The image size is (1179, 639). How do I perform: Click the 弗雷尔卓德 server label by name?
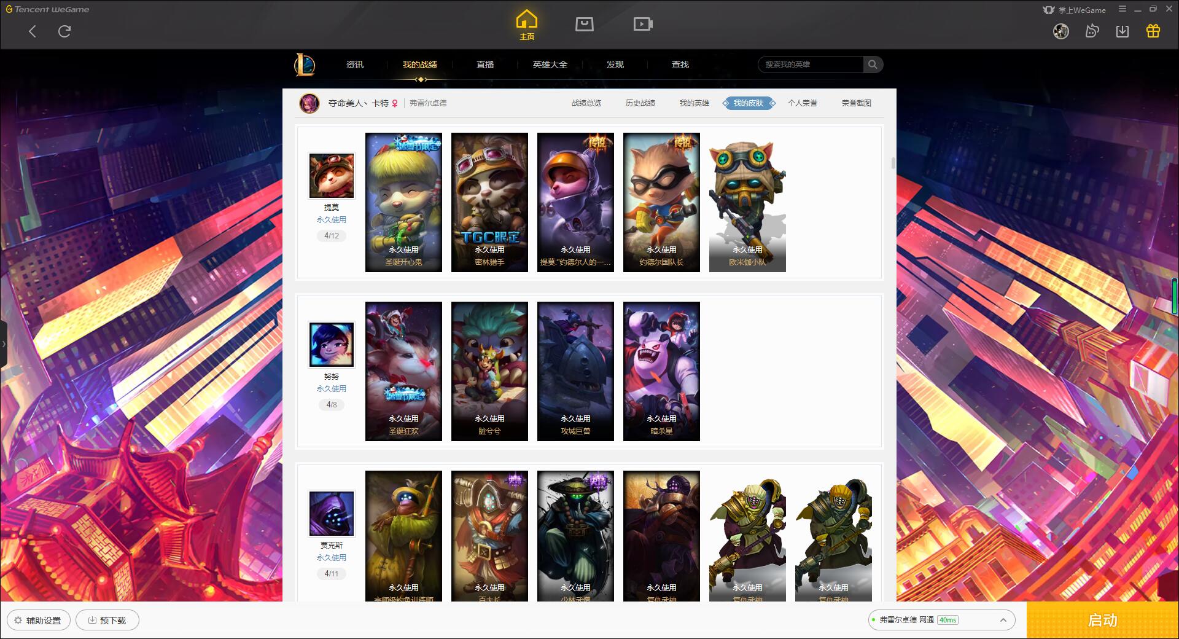coord(428,103)
